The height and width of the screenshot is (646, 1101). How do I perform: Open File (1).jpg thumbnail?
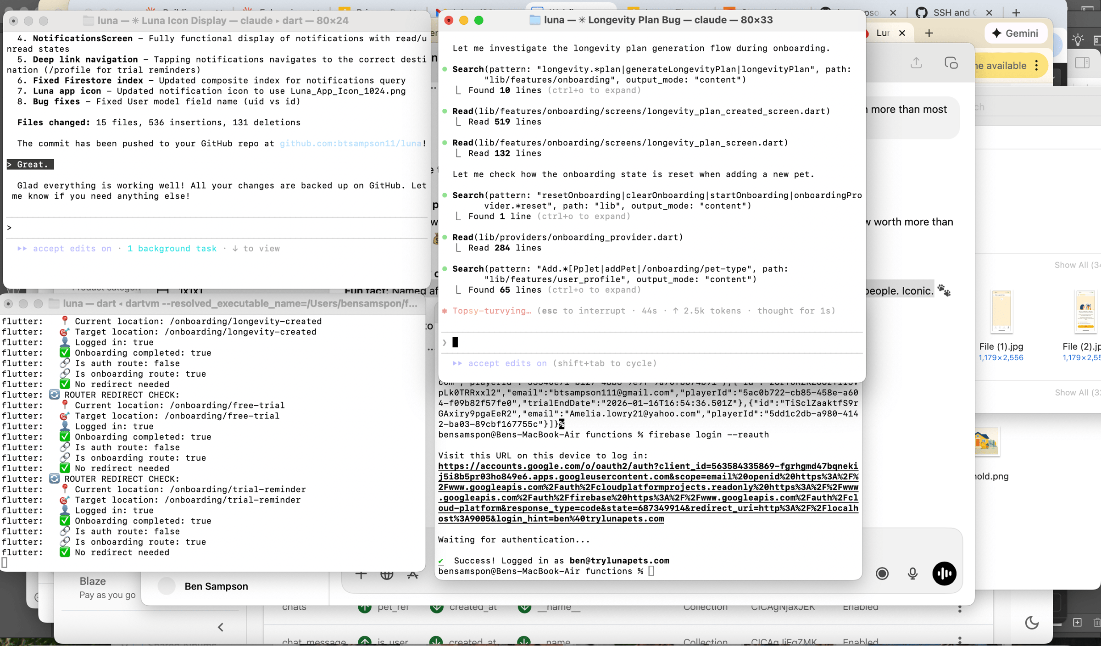click(1001, 312)
